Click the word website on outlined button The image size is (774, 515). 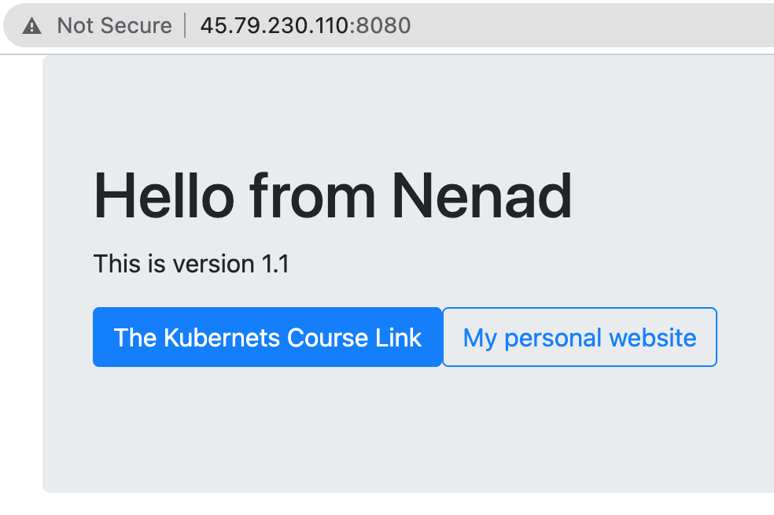tap(653, 338)
